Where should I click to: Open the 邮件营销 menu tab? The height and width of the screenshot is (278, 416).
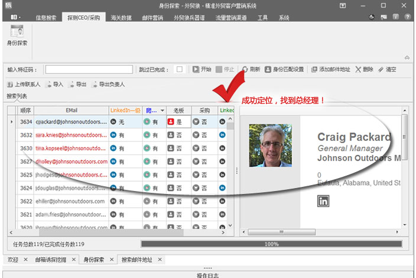pyautogui.click(x=152, y=18)
